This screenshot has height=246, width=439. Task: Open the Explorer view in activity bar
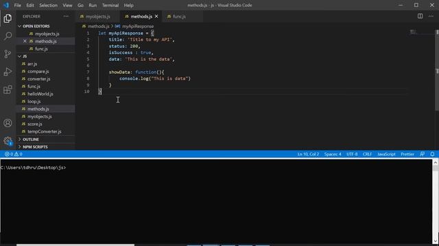(8, 18)
